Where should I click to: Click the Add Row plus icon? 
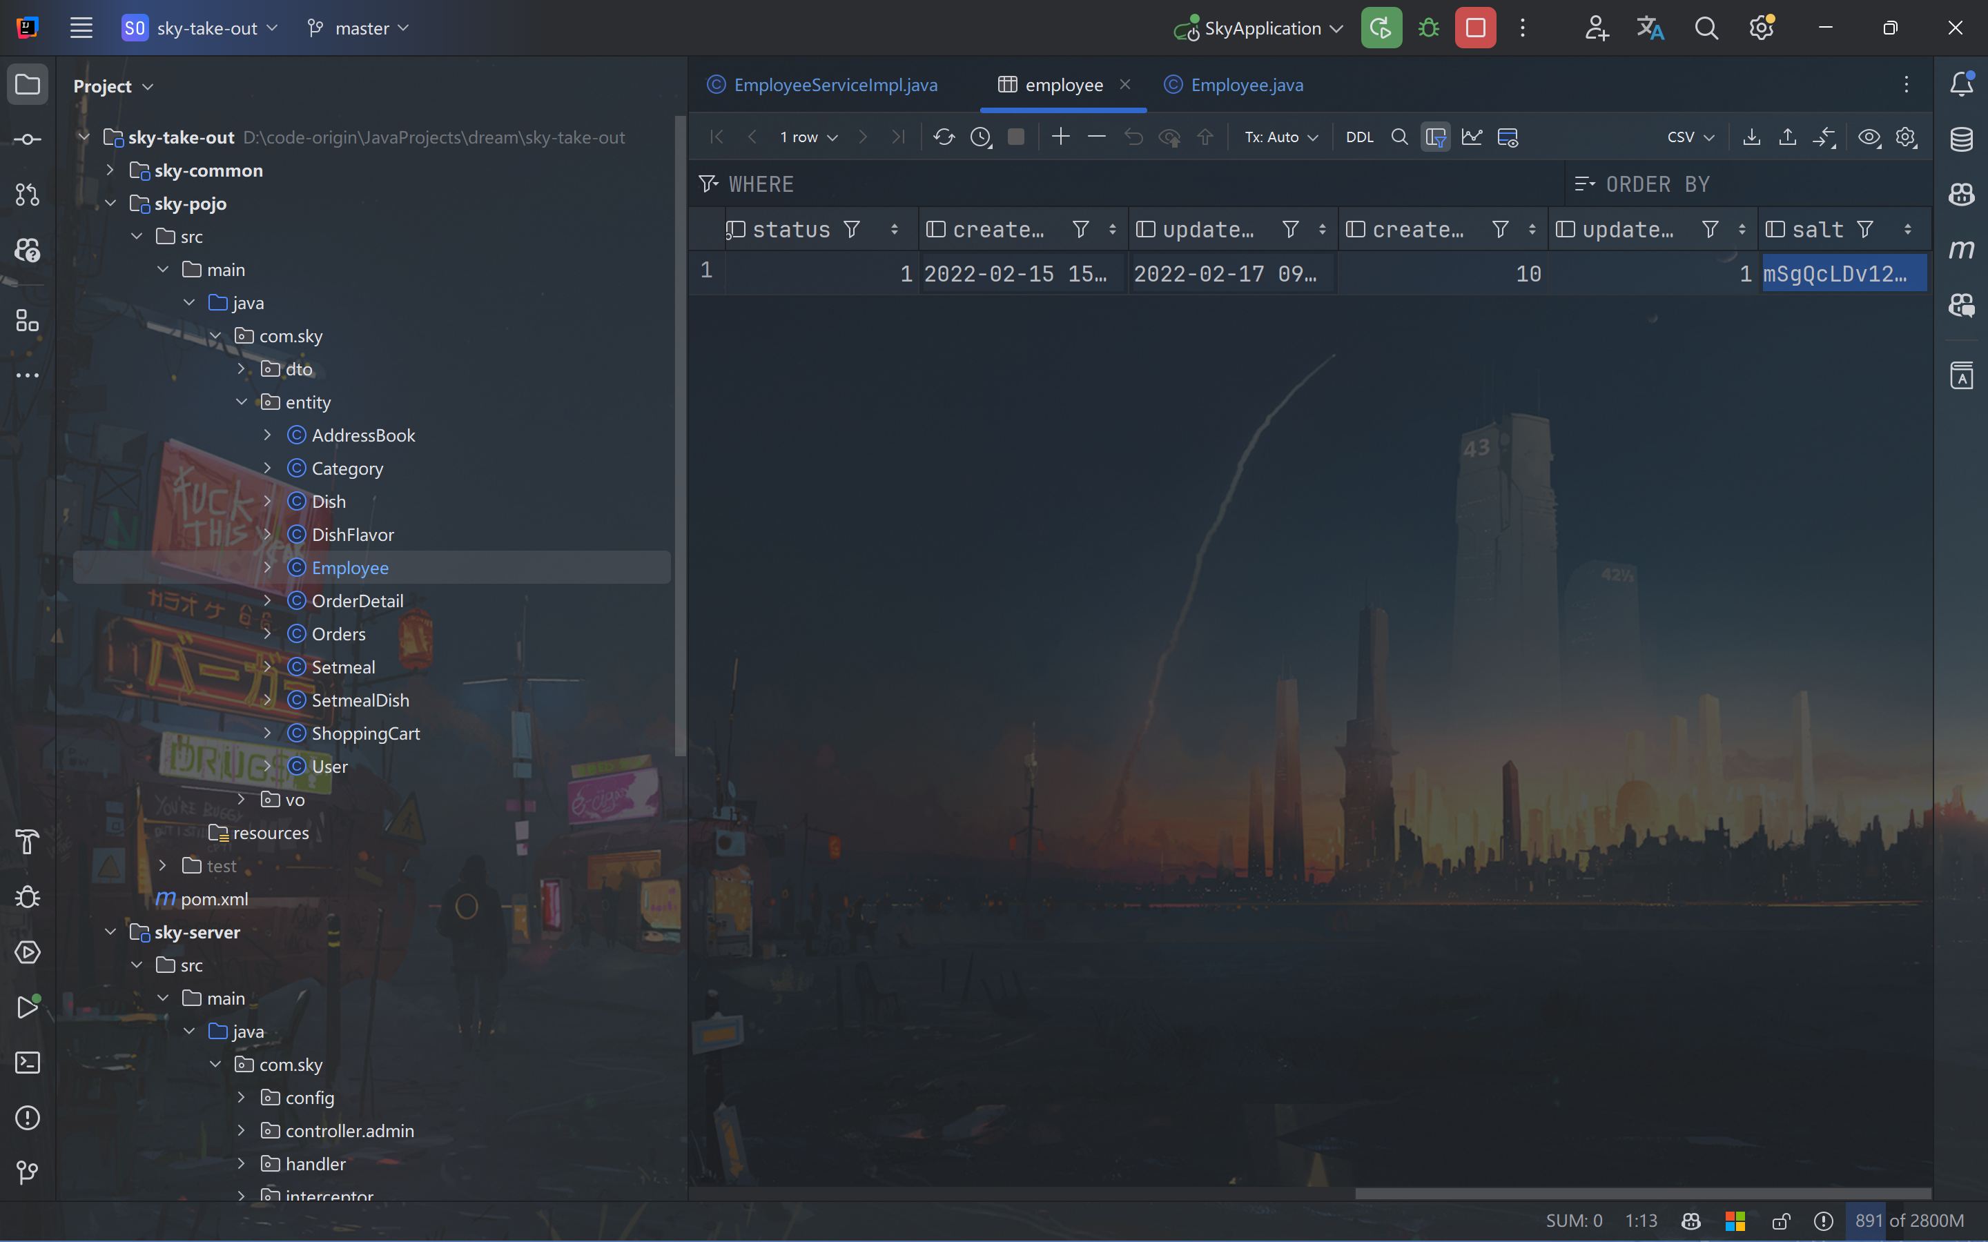[1060, 137]
